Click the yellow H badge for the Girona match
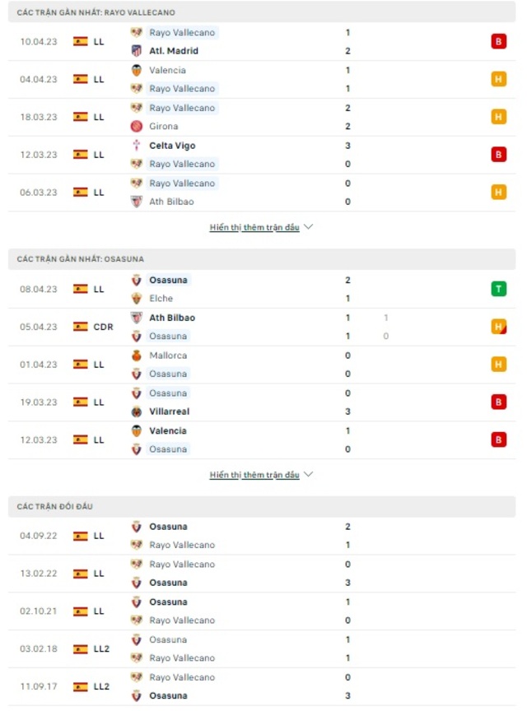The height and width of the screenshot is (711, 527). pos(498,117)
